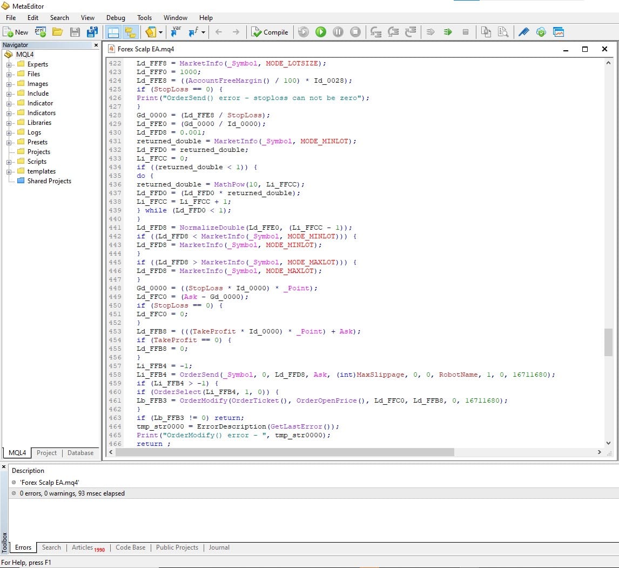The width and height of the screenshot is (619, 568).
Task: Open the dropdown arrow beside the wizard icon
Action: tap(160, 32)
